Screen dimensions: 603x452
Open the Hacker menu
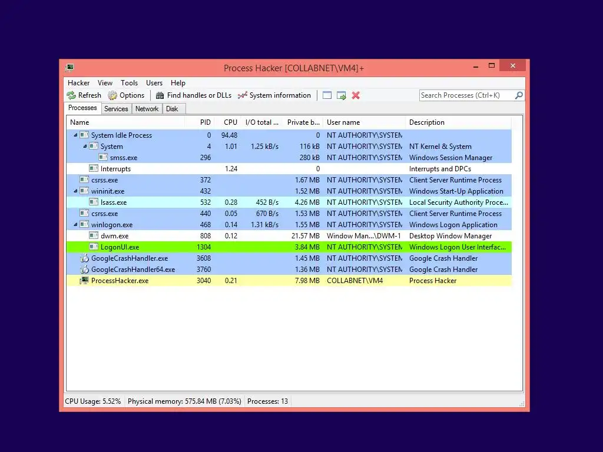click(78, 82)
